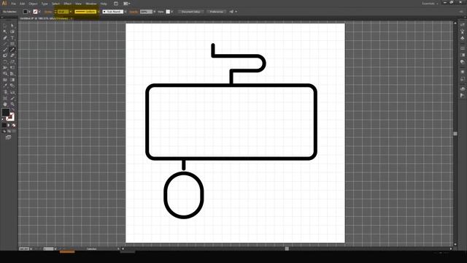This screenshot has width=467, height=263.
Task: Open the Stroke panel icon
Action: coord(462,48)
